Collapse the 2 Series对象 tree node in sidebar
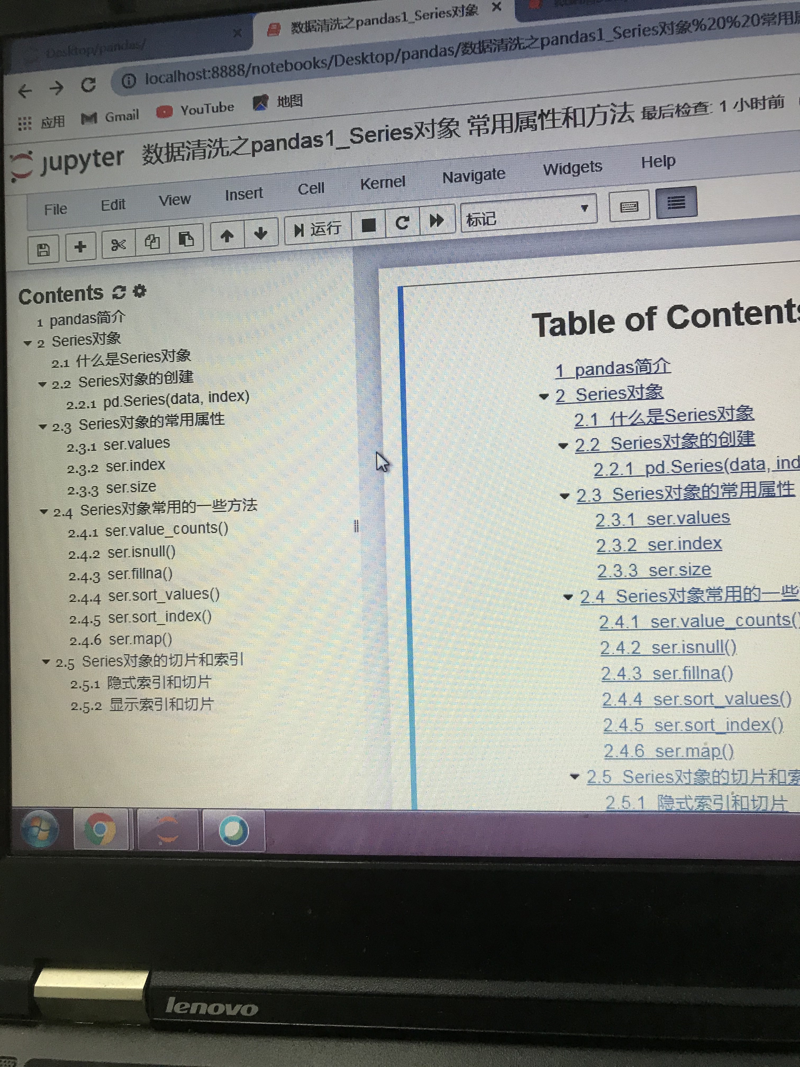Screen dimensions: 800x1067 [28, 343]
